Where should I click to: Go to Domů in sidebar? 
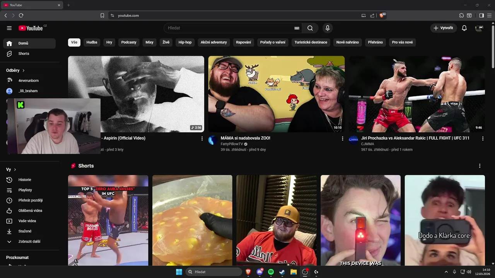[x=29, y=43]
